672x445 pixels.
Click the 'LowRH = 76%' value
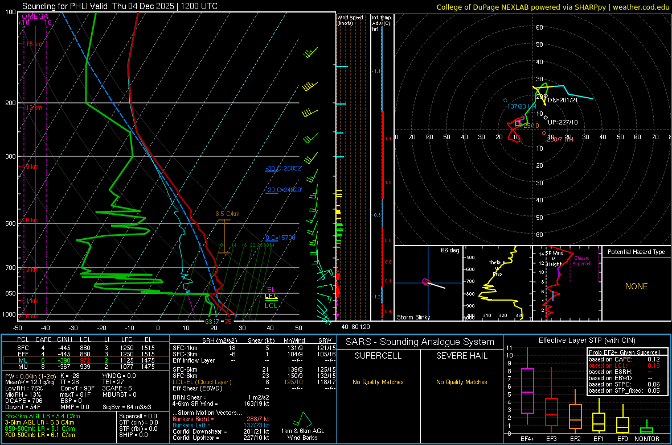pos(23,388)
